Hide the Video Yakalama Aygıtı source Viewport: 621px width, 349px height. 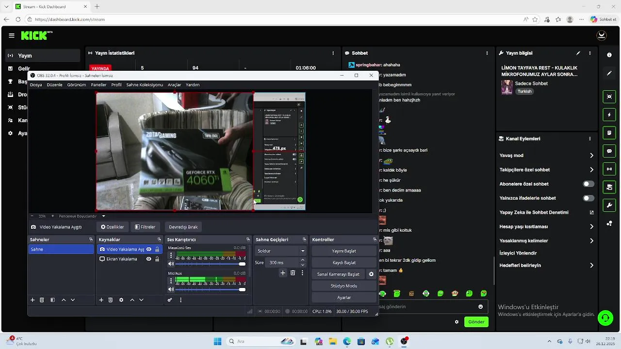(149, 249)
